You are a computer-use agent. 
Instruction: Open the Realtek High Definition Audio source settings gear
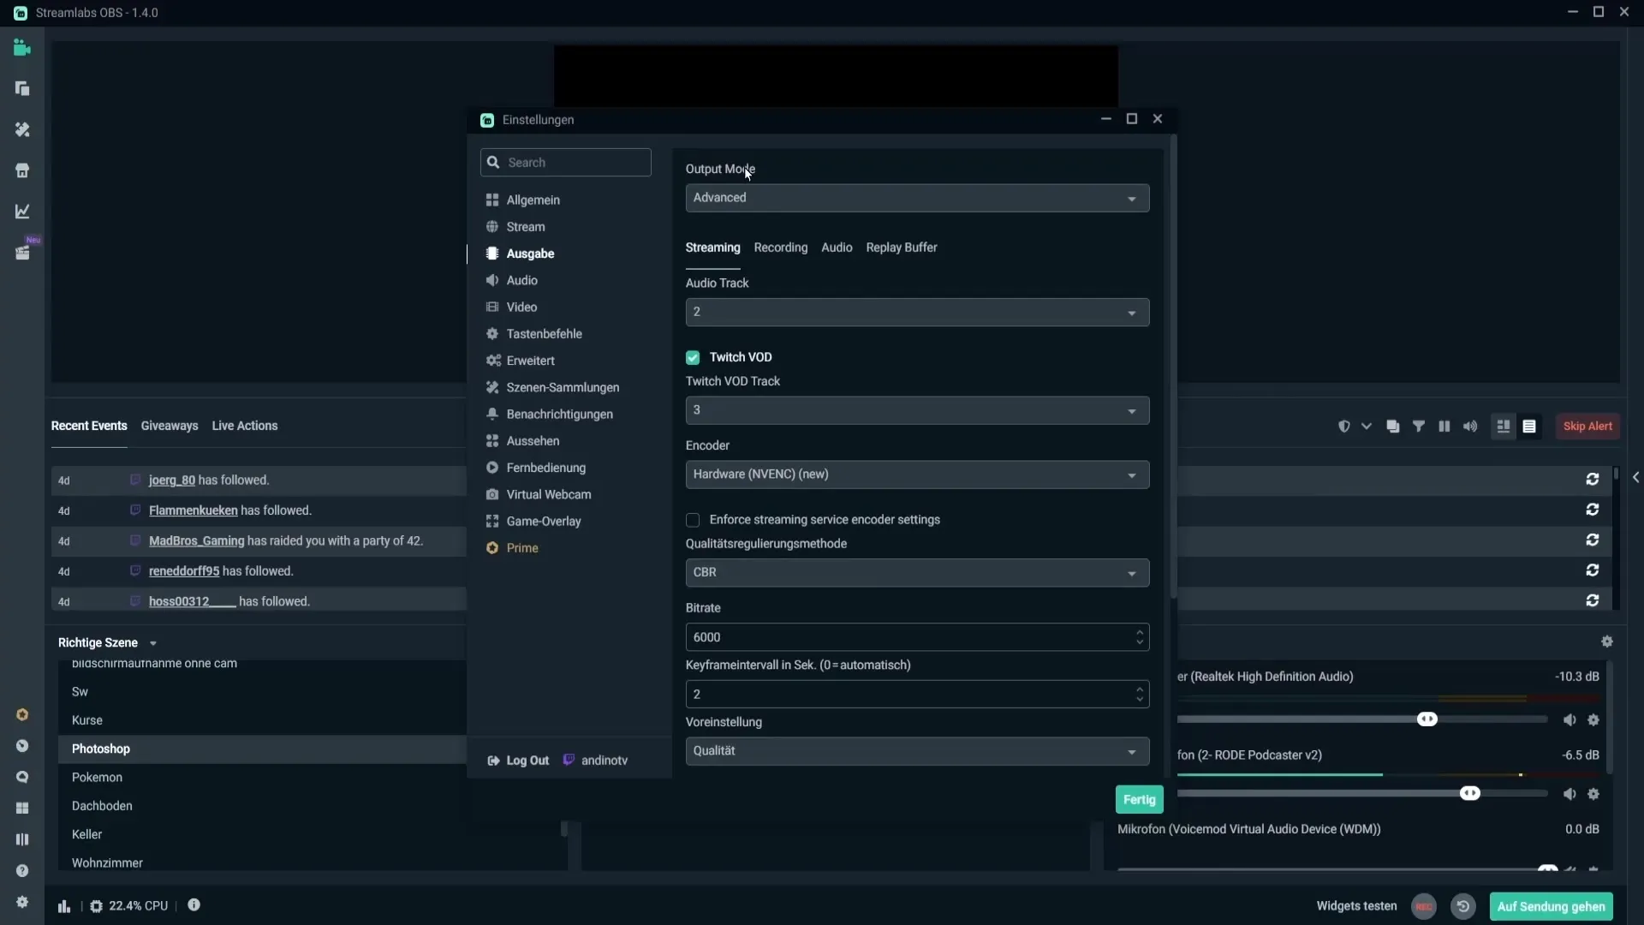pos(1593,720)
